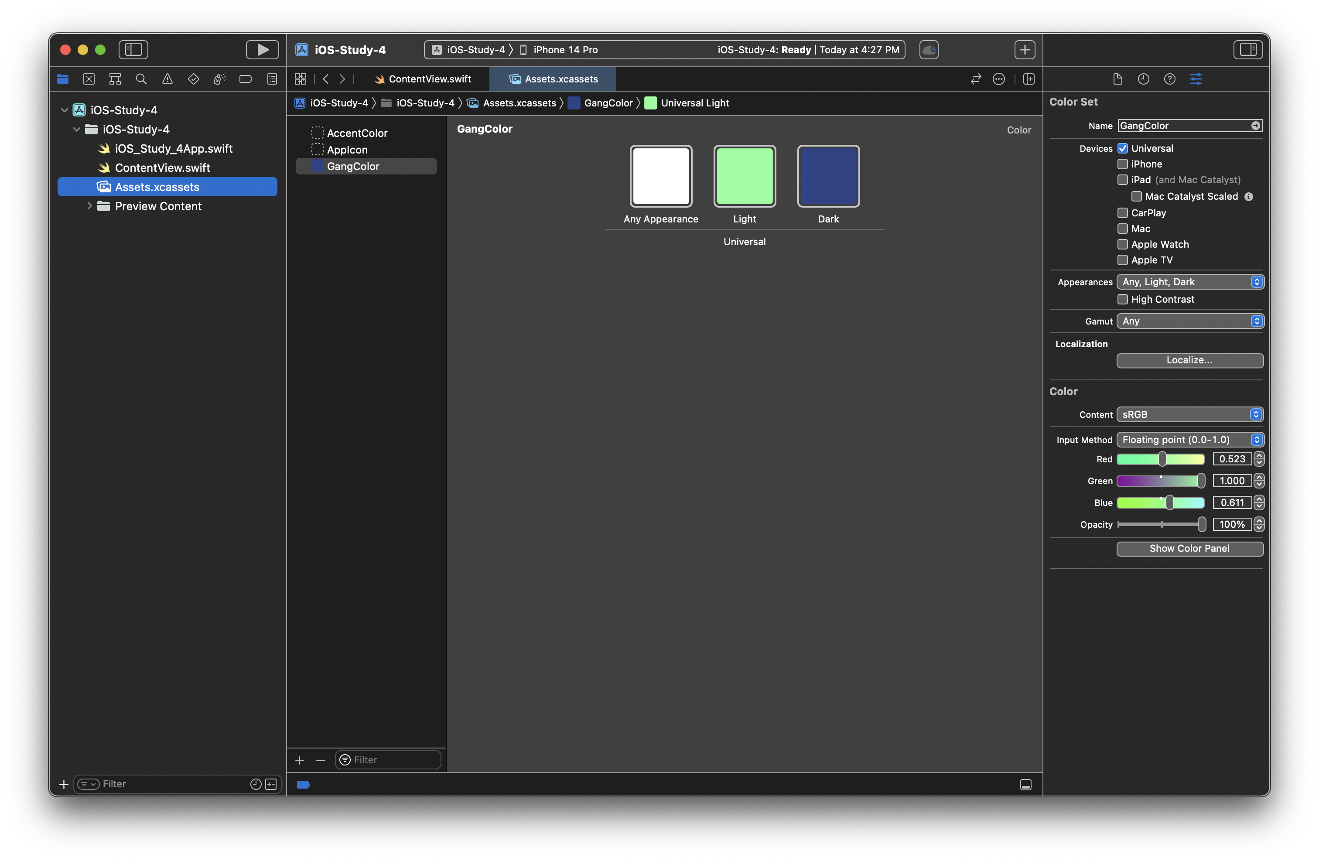Open the Library with the plus button
This screenshot has width=1319, height=861.
pos(1025,49)
